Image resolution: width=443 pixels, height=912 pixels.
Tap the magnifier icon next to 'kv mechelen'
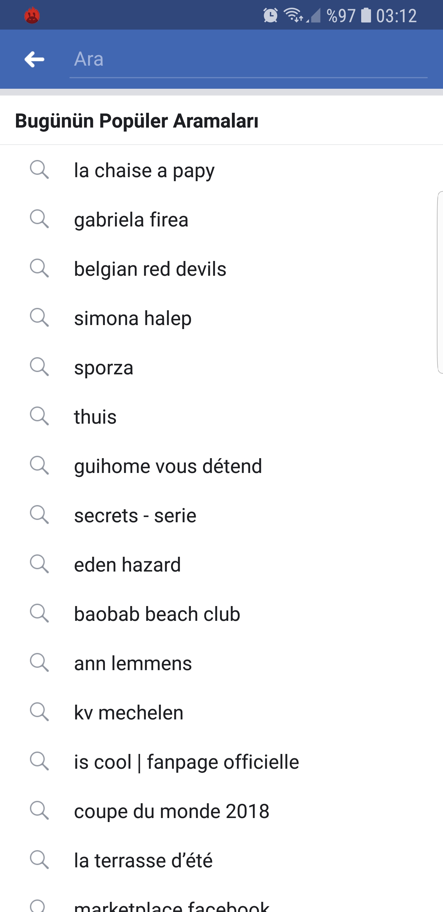[x=39, y=712]
